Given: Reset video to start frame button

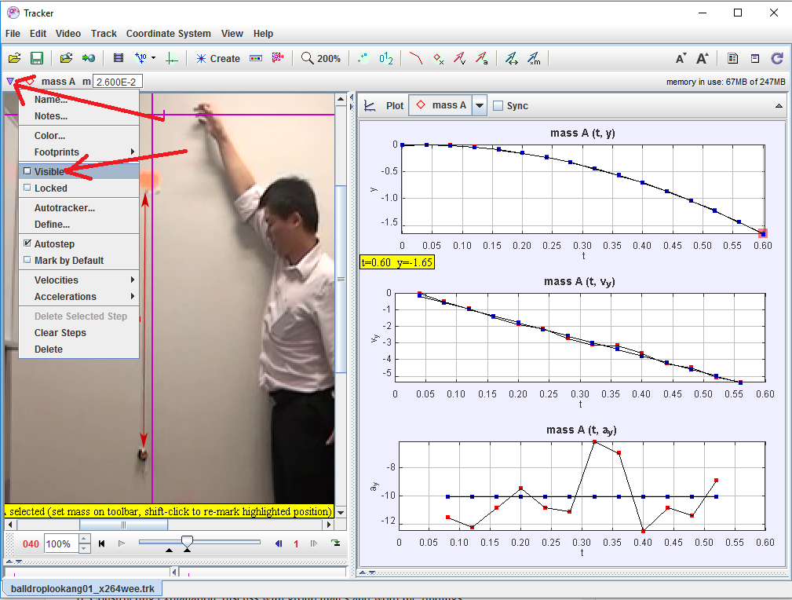Looking at the screenshot, I should (101, 543).
